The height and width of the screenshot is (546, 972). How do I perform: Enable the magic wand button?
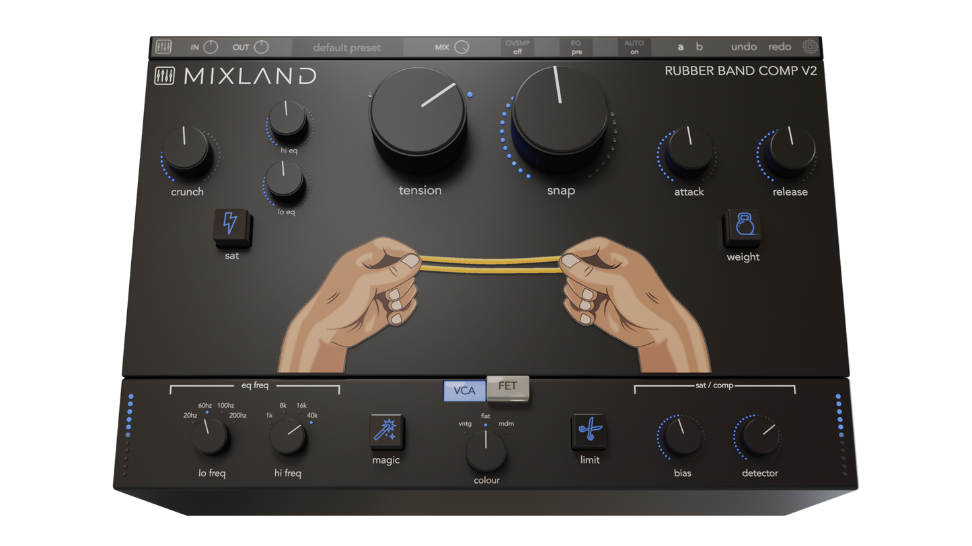point(387,432)
